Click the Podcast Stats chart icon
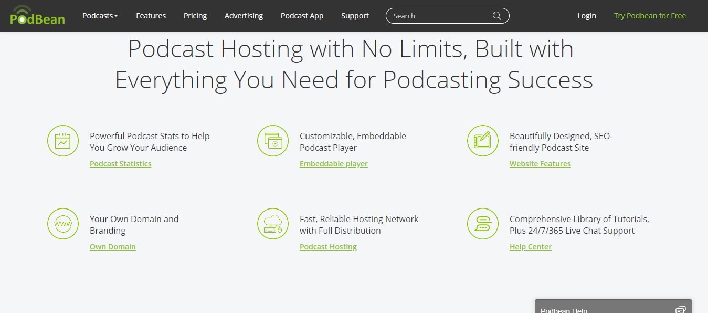This screenshot has width=708, height=313. point(63,141)
